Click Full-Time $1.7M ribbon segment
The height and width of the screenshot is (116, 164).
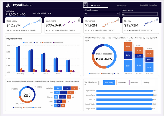click(149, 67)
